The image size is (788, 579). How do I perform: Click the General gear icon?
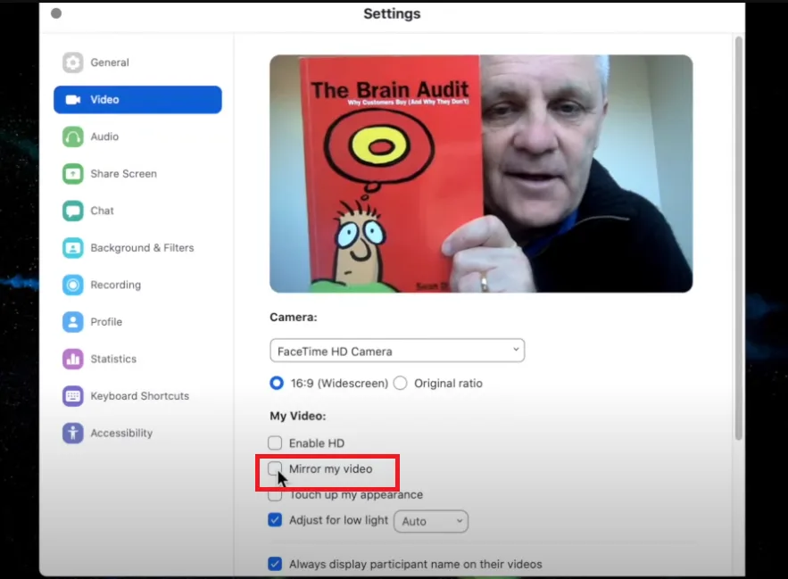[x=72, y=62]
